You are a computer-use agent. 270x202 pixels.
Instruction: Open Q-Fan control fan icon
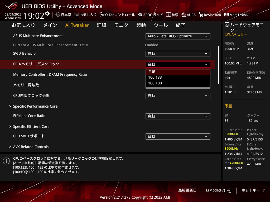click(102, 15)
